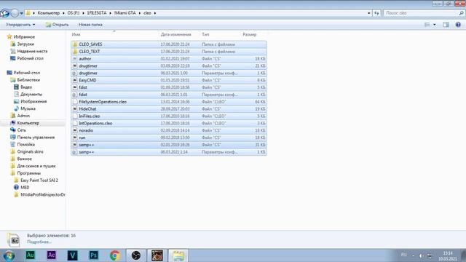The image size is (466, 262).
Task: Navigate to !Miami GTA breadcrumb segment
Action: coord(125,13)
